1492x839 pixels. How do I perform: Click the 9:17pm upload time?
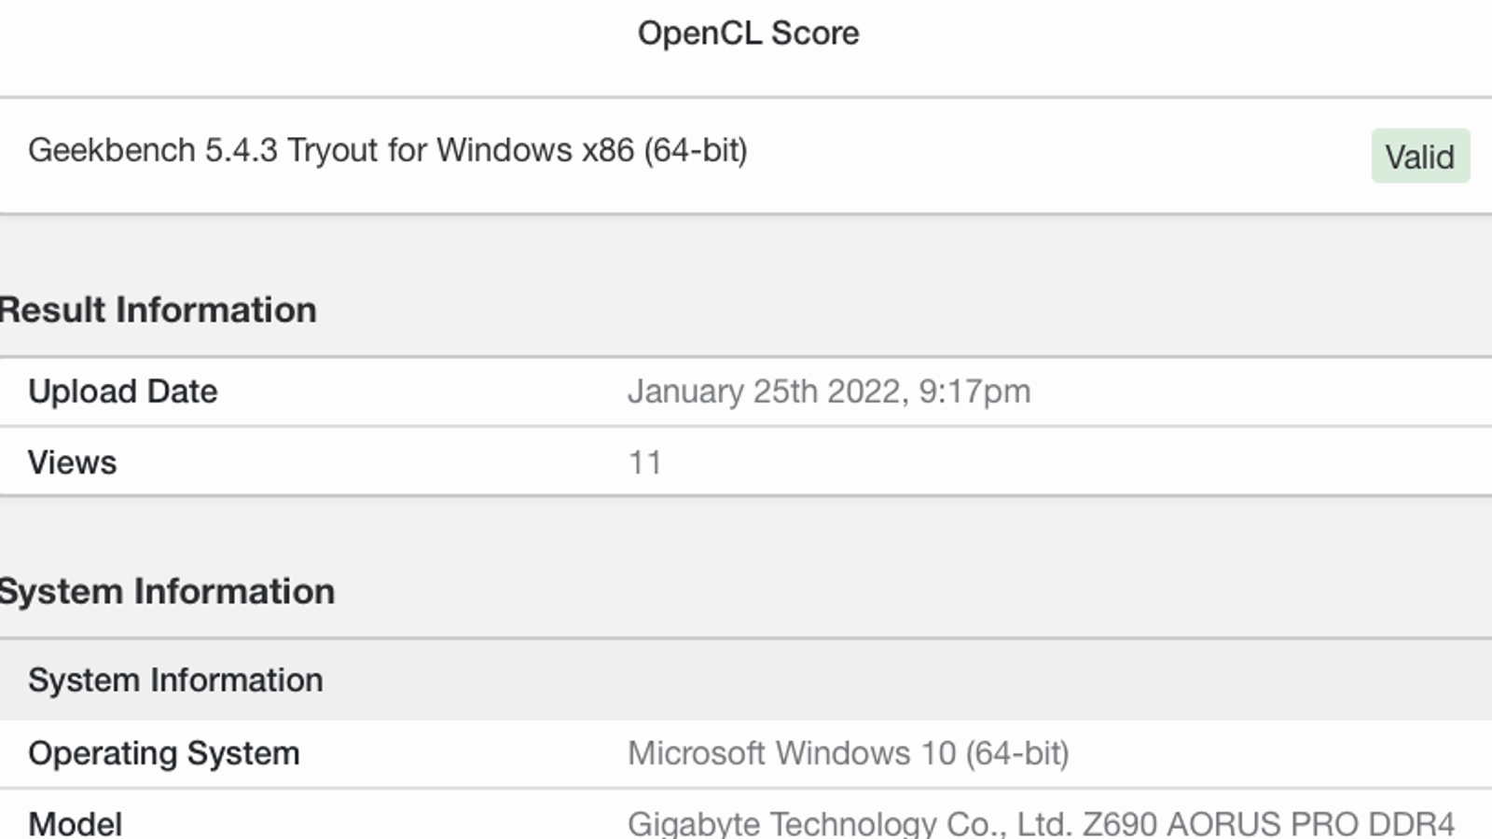[x=974, y=392]
